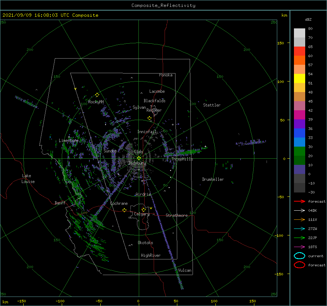Click the white 04DK arrow icon
The height and width of the screenshot is (306, 327).
[299, 211]
